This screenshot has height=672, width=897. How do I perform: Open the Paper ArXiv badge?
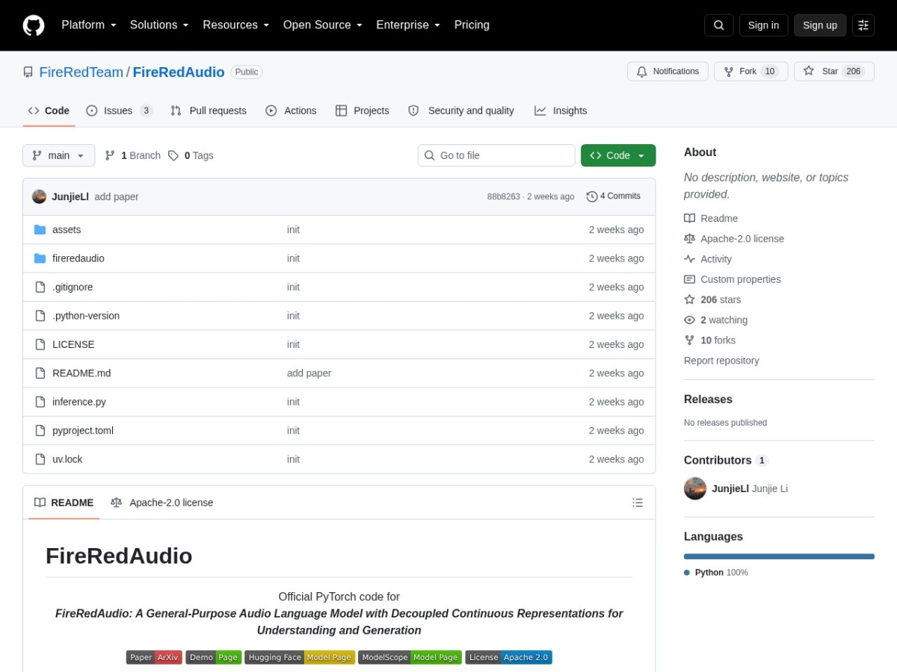[x=154, y=657]
